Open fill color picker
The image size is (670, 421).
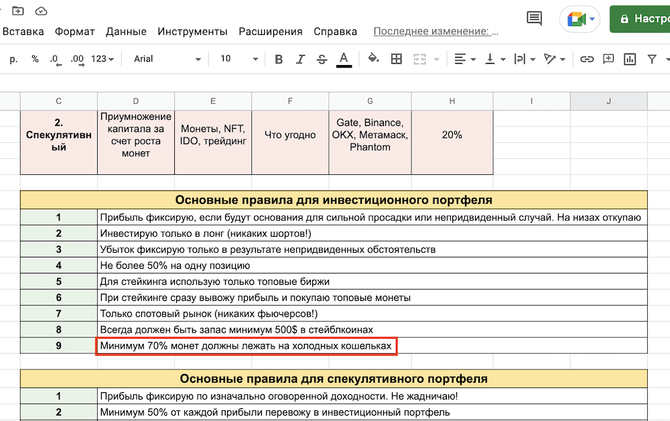tap(373, 58)
